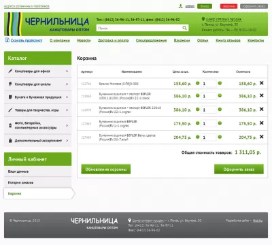Delete the 204,75 р. item from cart
The height and width of the screenshot is (245, 272).
coord(262,137)
